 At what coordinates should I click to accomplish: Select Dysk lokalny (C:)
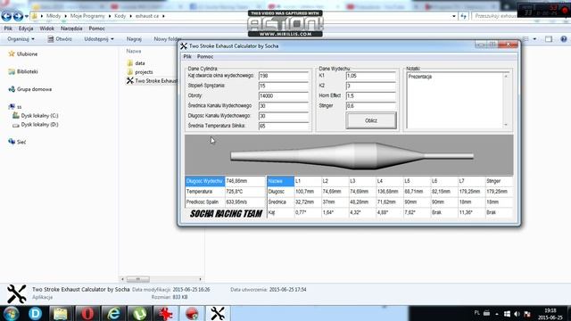coord(36,116)
